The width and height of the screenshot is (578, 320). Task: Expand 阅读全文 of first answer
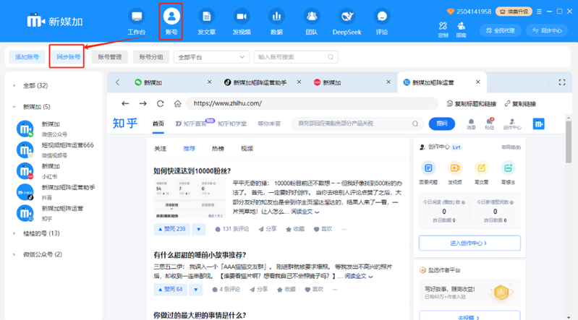[x=305, y=212]
